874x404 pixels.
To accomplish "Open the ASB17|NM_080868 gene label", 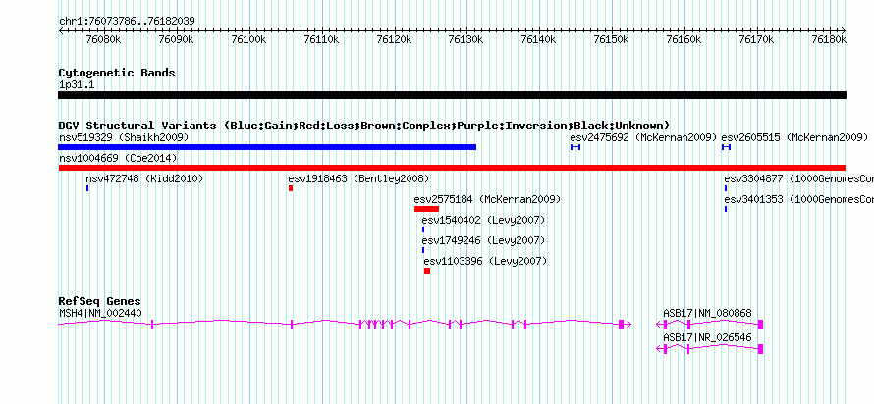I will click(x=707, y=313).
